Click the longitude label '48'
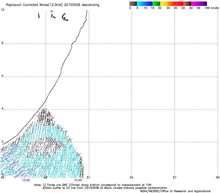 coord(45,178)
